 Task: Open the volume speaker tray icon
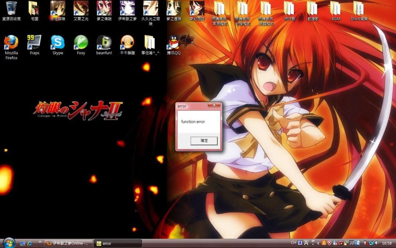(x=376, y=243)
